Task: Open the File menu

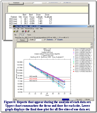Action: pyautogui.click(x=15, y=29)
